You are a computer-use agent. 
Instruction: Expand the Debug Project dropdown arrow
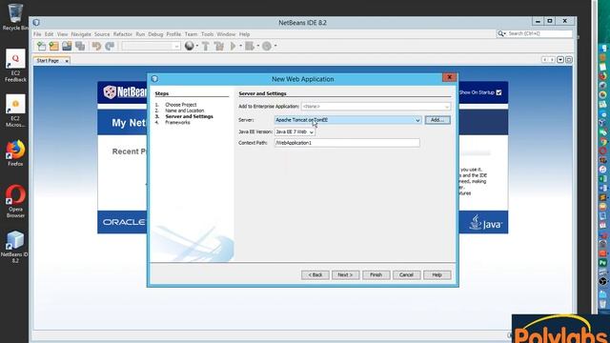point(257,47)
